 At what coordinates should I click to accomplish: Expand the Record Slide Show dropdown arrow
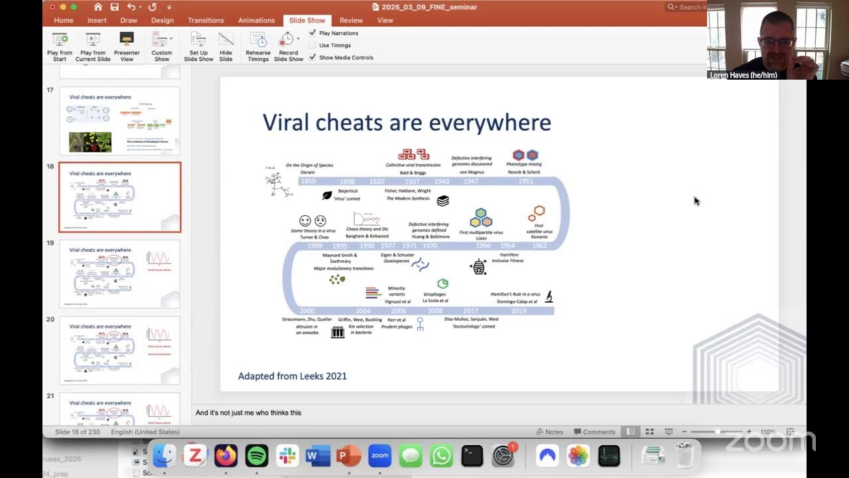click(x=299, y=39)
